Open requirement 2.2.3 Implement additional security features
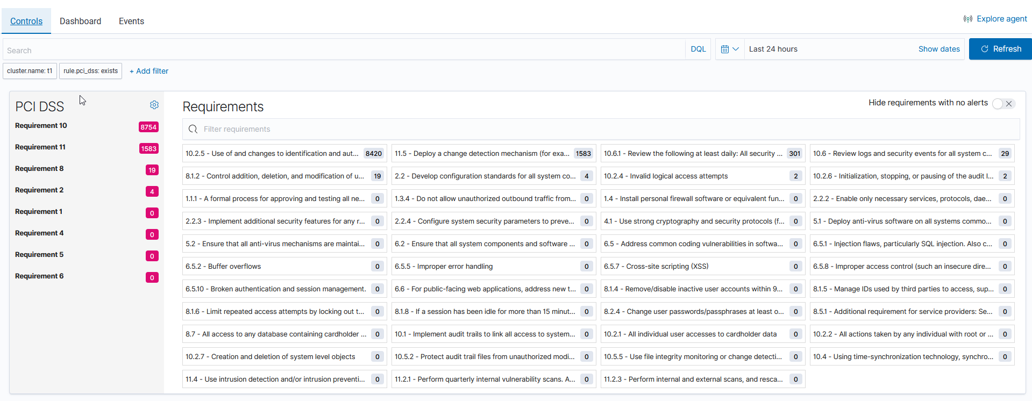The image size is (1032, 401). click(284, 221)
